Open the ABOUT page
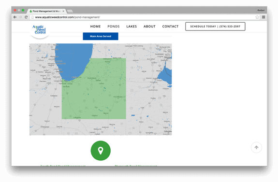Image resolution: width=278 pixels, height=182 pixels. click(149, 27)
